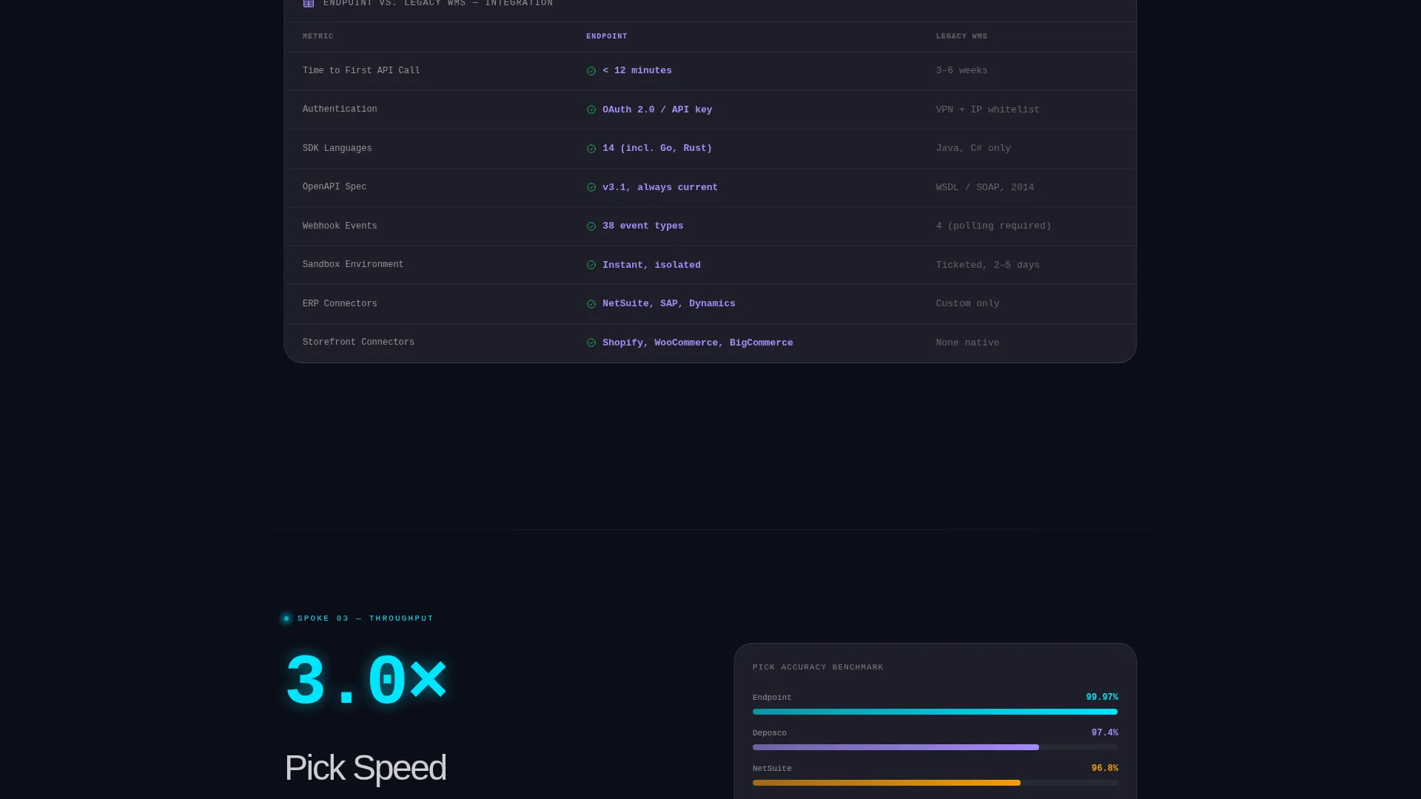Select the Storefront Connectors metric label
Image resolution: width=1421 pixels, height=799 pixels.
(x=358, y=343)
